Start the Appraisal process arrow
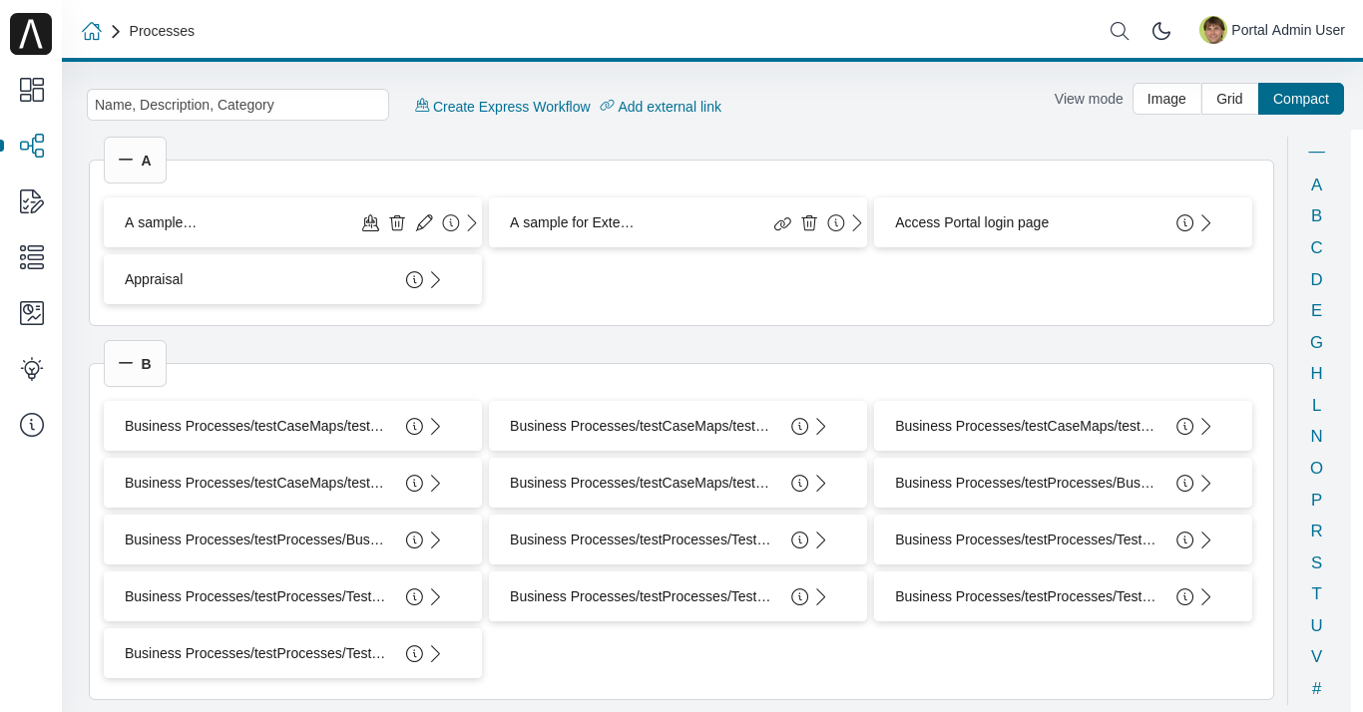 pos(436,279)
